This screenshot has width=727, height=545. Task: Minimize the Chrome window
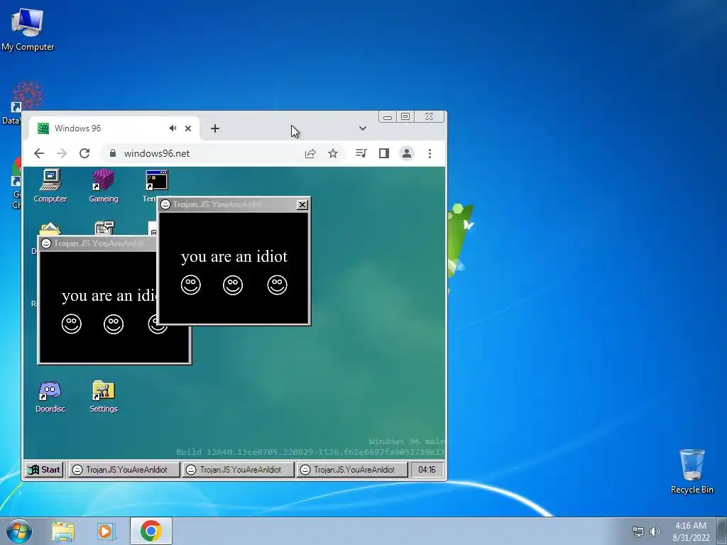tap(388, 116)
